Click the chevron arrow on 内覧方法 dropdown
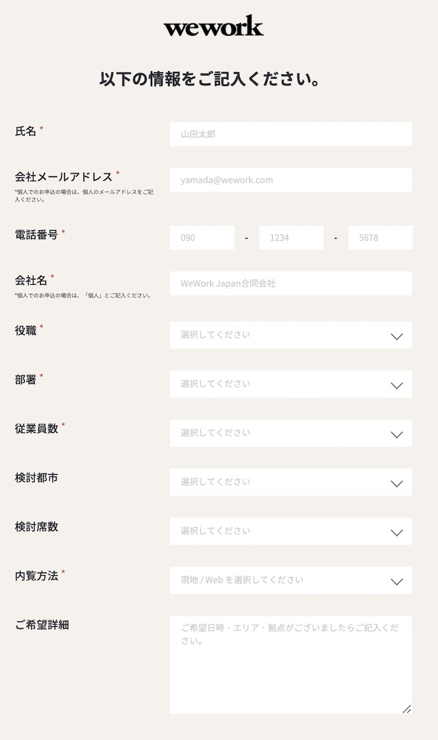The height and width of the screenshot is (740, 438). 397,581
